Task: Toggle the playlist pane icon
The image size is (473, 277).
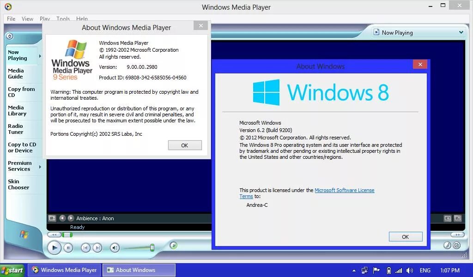Action: click(447, 218)
